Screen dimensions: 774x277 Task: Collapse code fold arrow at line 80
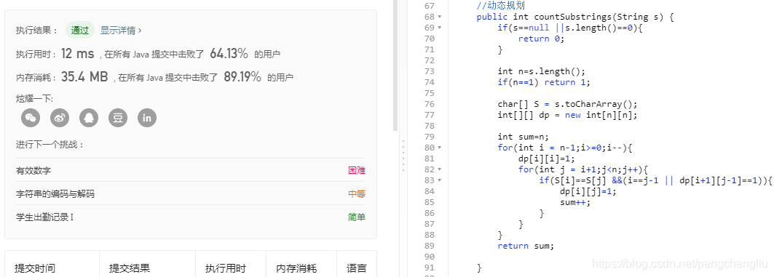click(440, 148)
